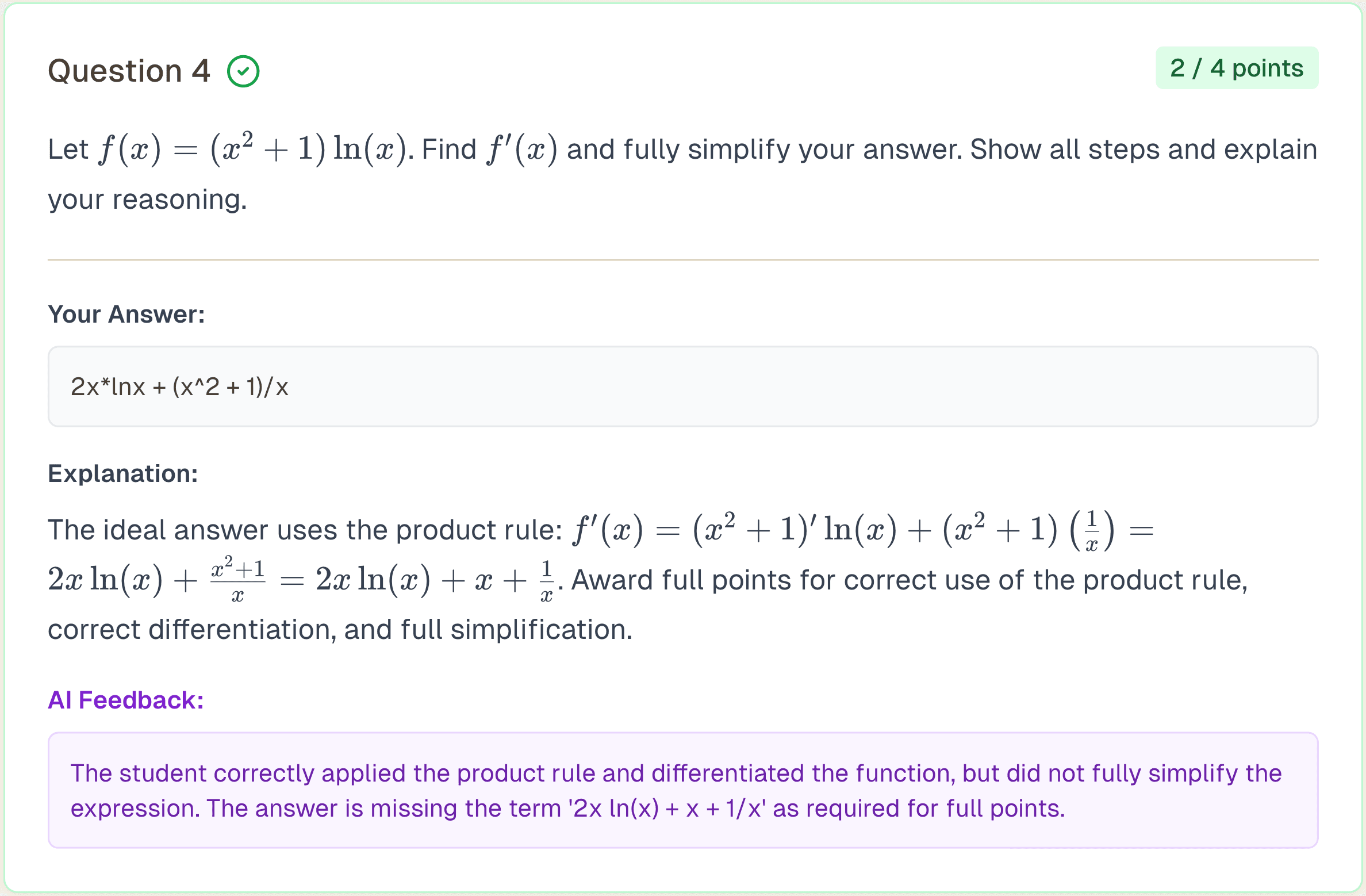Click 'your reasoning.' at the end of the question
The image size is (1366, 896).
click(x=147, y=200)
